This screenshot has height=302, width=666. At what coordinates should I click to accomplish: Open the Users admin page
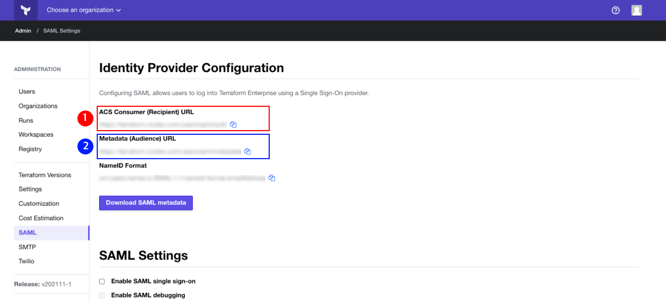[x=27, y=92]
